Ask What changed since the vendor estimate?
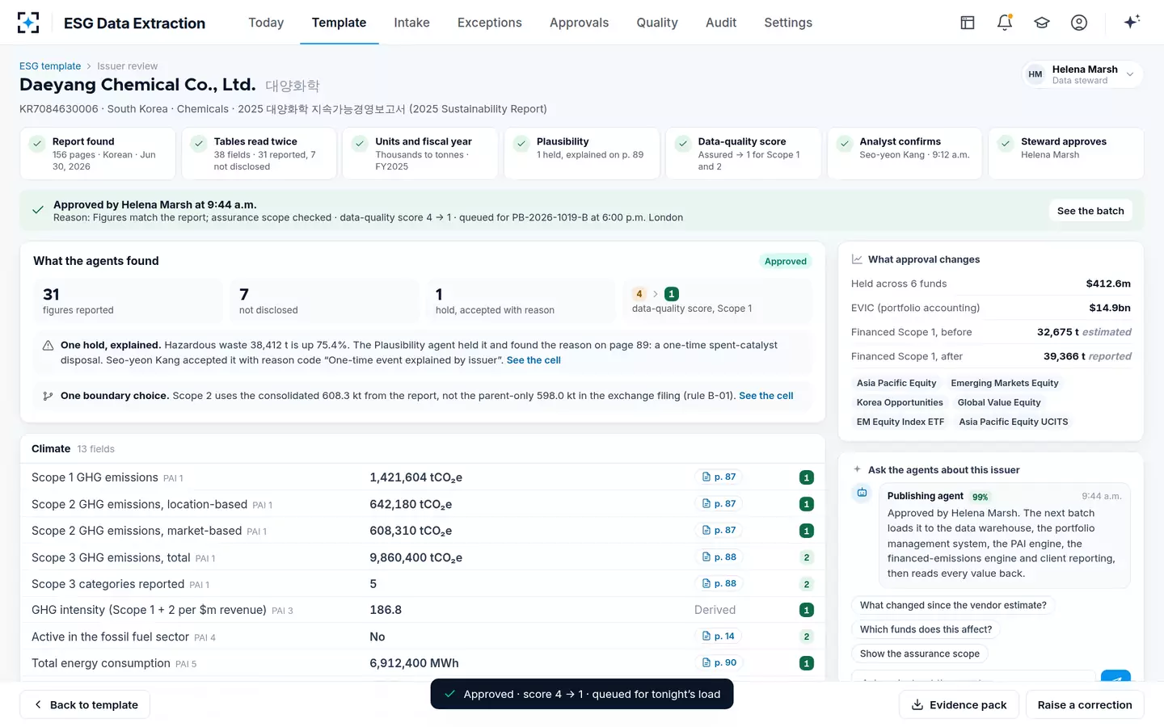 953,605
